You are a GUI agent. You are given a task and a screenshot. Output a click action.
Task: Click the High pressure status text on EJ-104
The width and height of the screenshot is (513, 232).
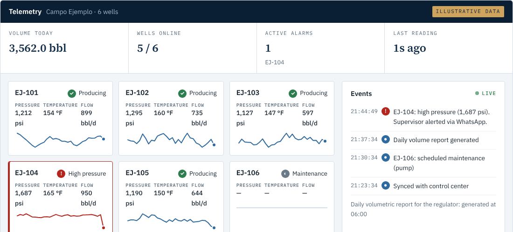pos(87,173)
